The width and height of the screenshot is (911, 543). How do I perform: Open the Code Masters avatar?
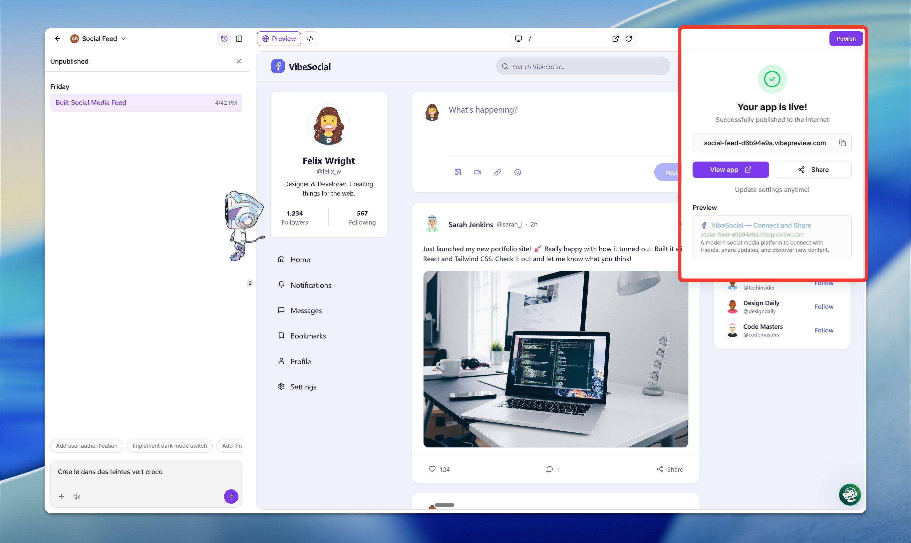(x=732, y=330)
